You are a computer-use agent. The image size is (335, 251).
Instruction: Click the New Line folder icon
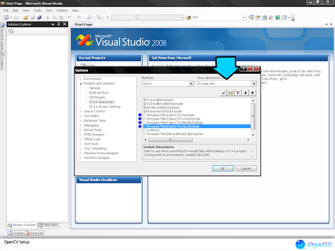click(x=231, y=93)
